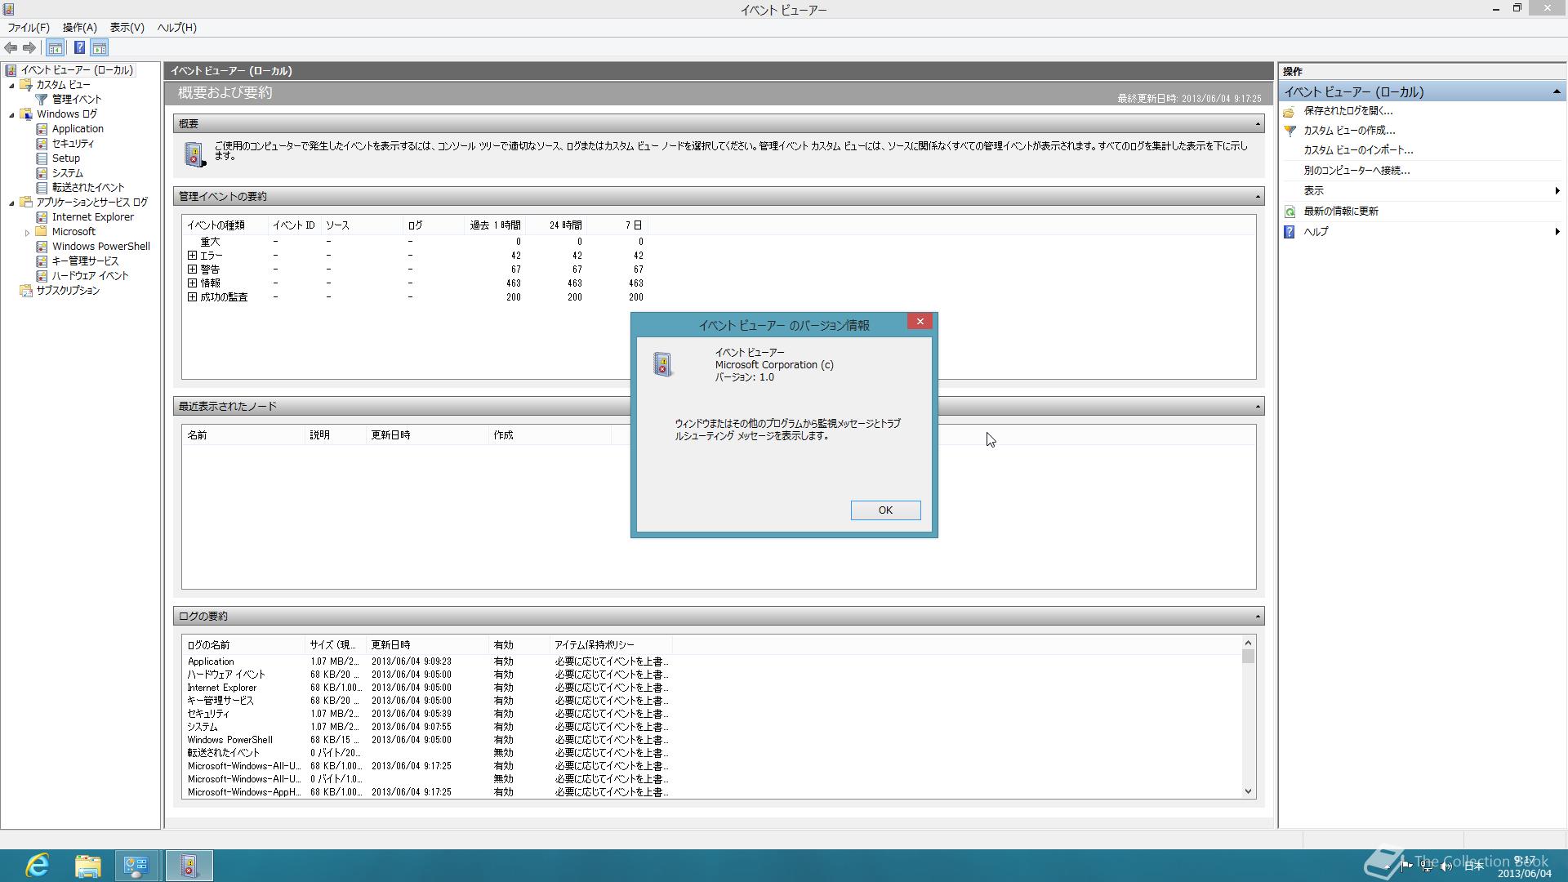The image size is (1568, 882).
Task: Open the 表示(V) menu
Action: [127, 28]
